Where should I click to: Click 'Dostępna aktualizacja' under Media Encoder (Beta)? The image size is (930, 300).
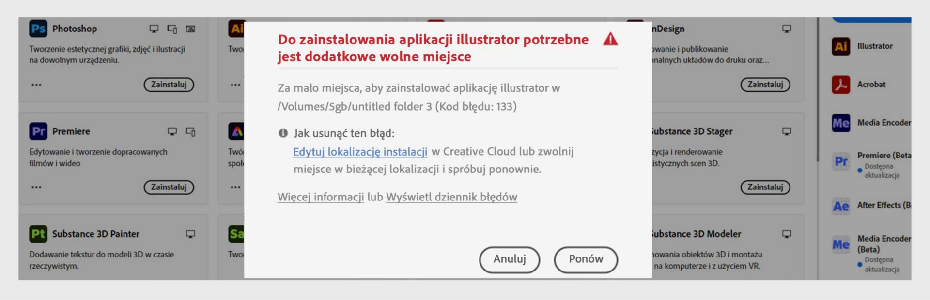tap(882, 265)
